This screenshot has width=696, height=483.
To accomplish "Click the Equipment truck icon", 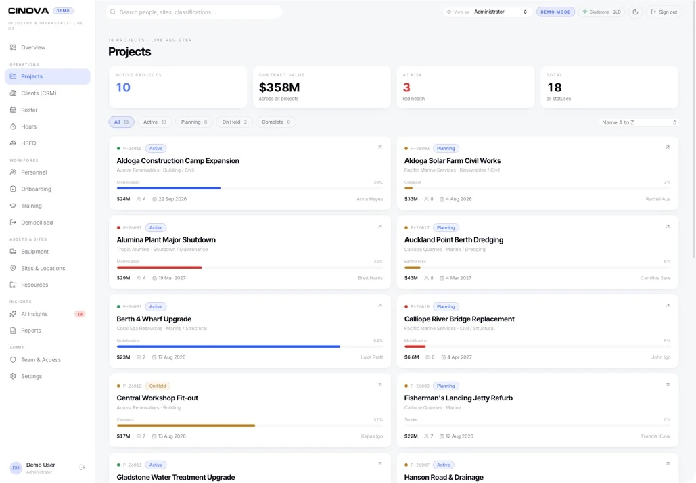I will click(13, 251).
